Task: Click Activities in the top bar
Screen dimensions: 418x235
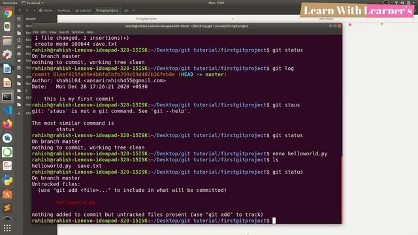Action: [10, 3]
